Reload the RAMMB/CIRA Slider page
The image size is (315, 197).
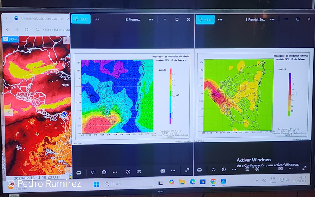[26, 29]
